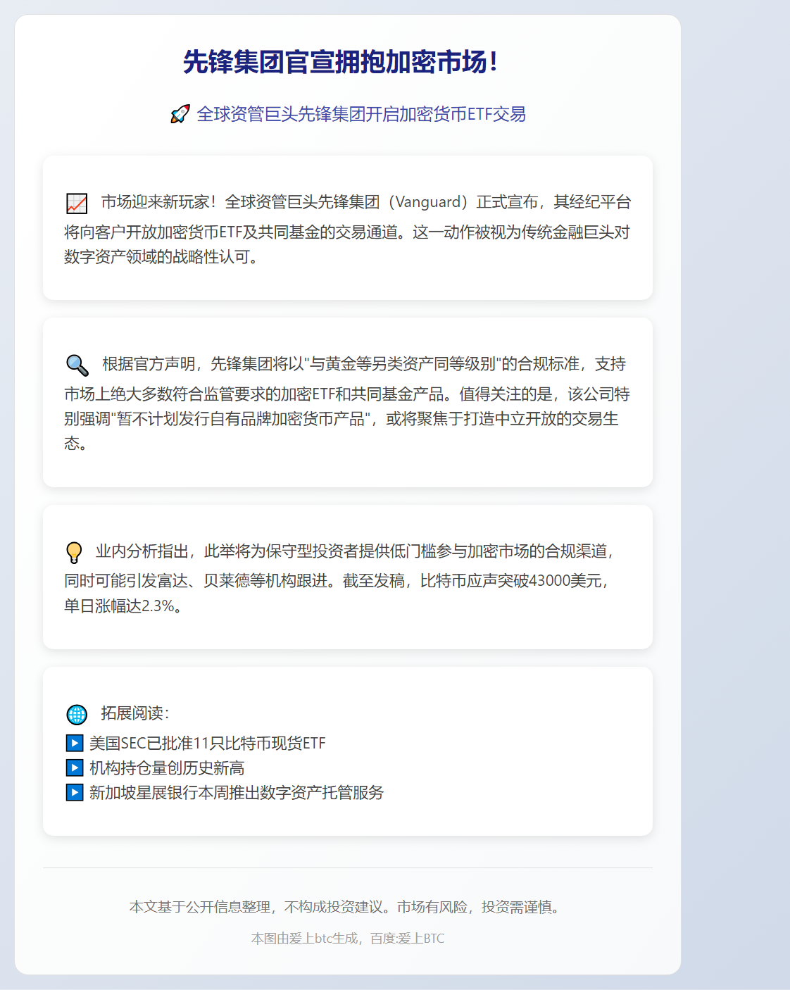The width and height of the screenshot is (790, 990).
Task: Click the play icon before 机构持仓量创历史新高
Action: [74, 767]
